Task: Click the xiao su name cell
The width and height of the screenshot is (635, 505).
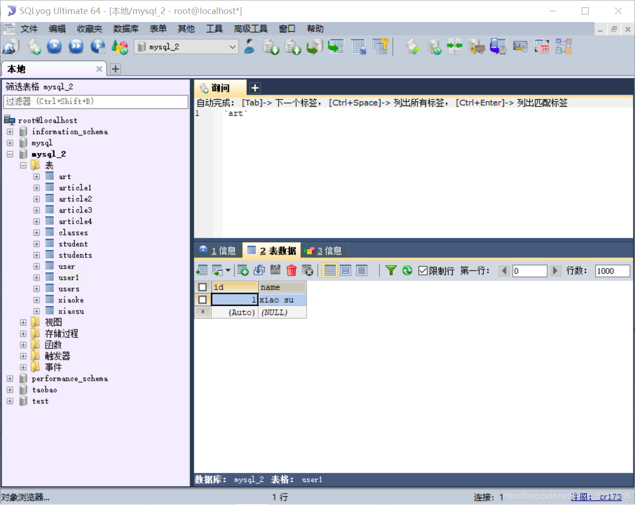Action: point(282,300)
